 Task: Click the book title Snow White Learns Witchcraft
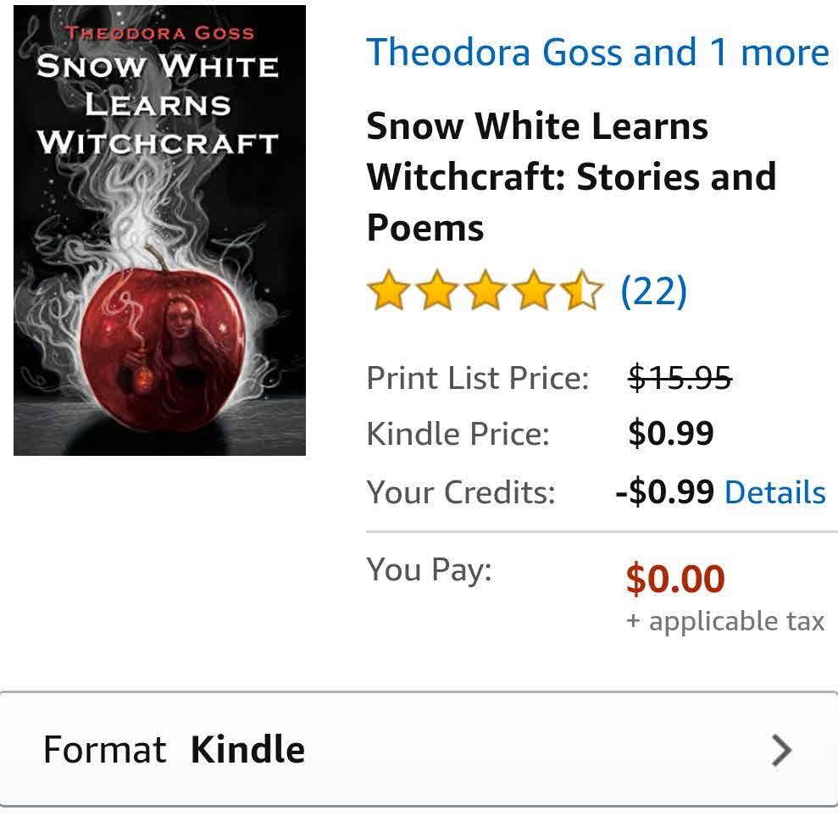click(x=571, y=177)
